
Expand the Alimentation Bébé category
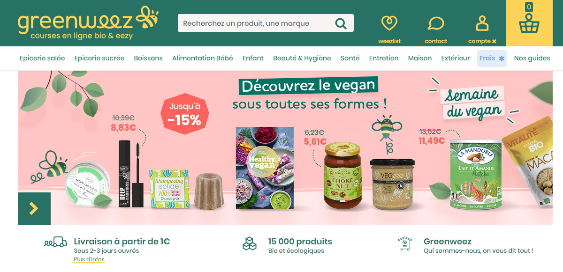click(203, 58)
